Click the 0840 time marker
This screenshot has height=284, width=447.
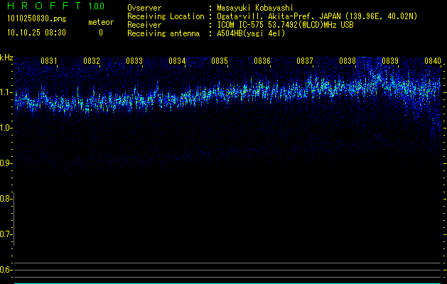click(433, 62)
